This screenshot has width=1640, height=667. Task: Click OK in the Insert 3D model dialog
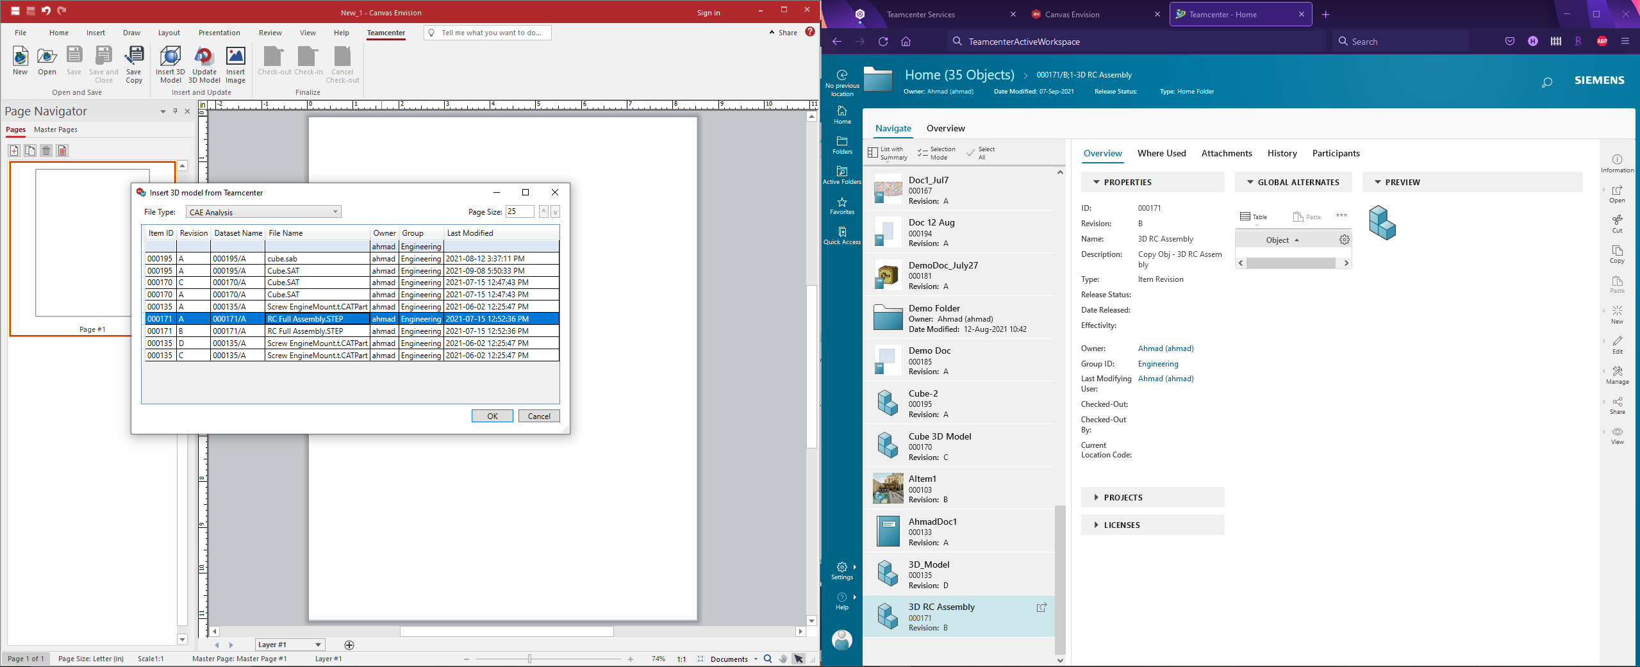[x=492, y=416]
